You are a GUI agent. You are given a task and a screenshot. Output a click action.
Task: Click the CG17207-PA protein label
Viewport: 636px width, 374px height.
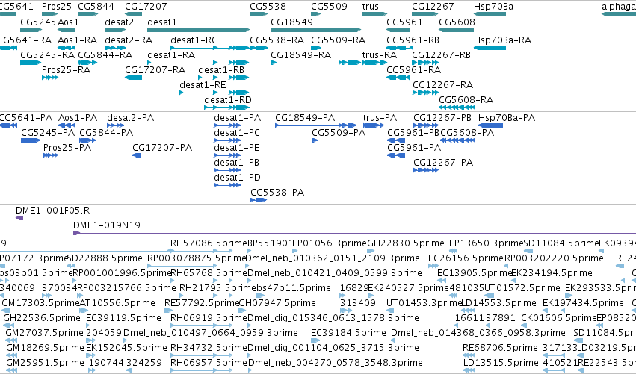pyautogui.click(x=162, y=148)
